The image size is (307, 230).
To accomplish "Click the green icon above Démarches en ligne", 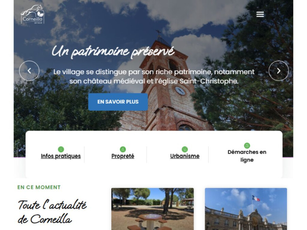I will pyautogui.click(x=247, y=145).
